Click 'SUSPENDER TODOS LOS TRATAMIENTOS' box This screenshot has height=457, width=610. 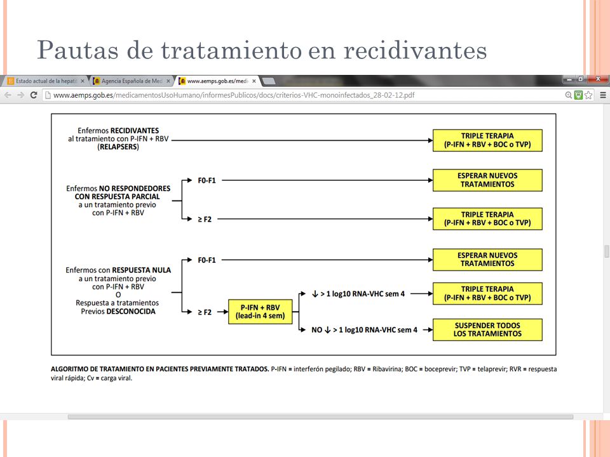coord(487,329)
